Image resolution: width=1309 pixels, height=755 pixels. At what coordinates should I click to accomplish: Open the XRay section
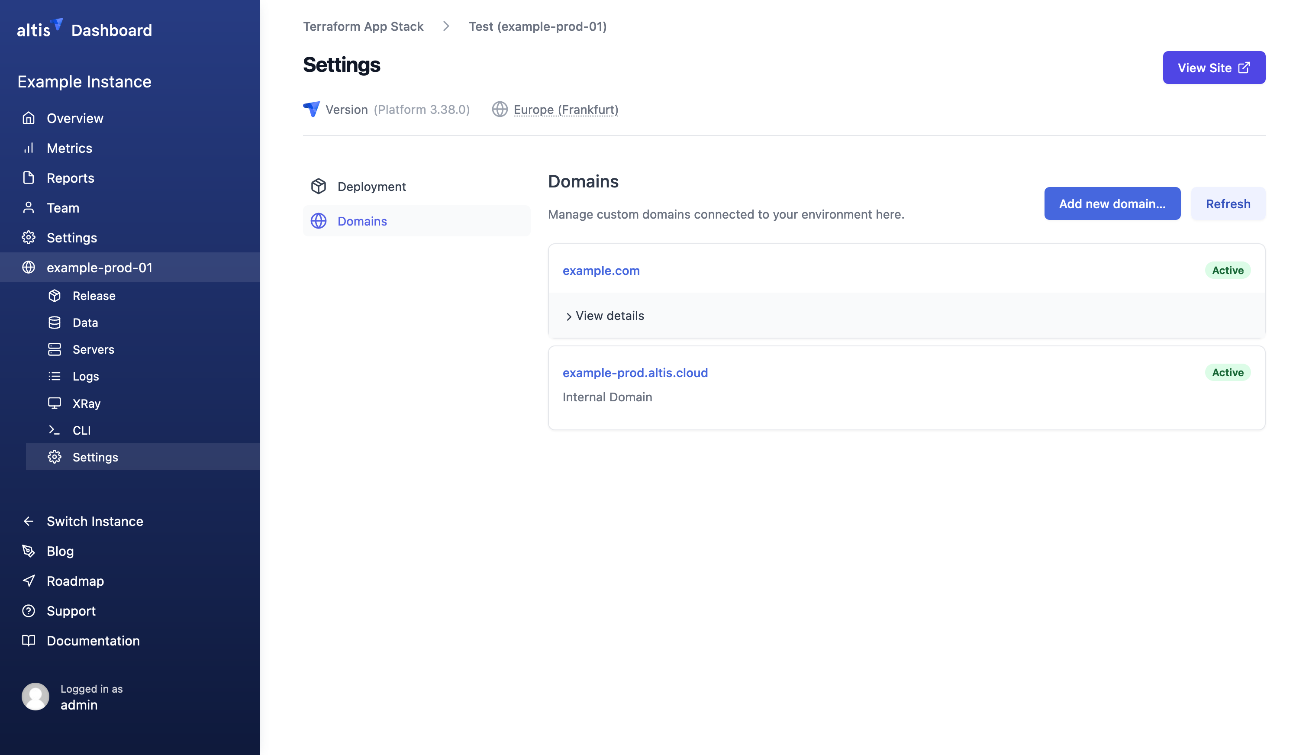tap(142, 403)
